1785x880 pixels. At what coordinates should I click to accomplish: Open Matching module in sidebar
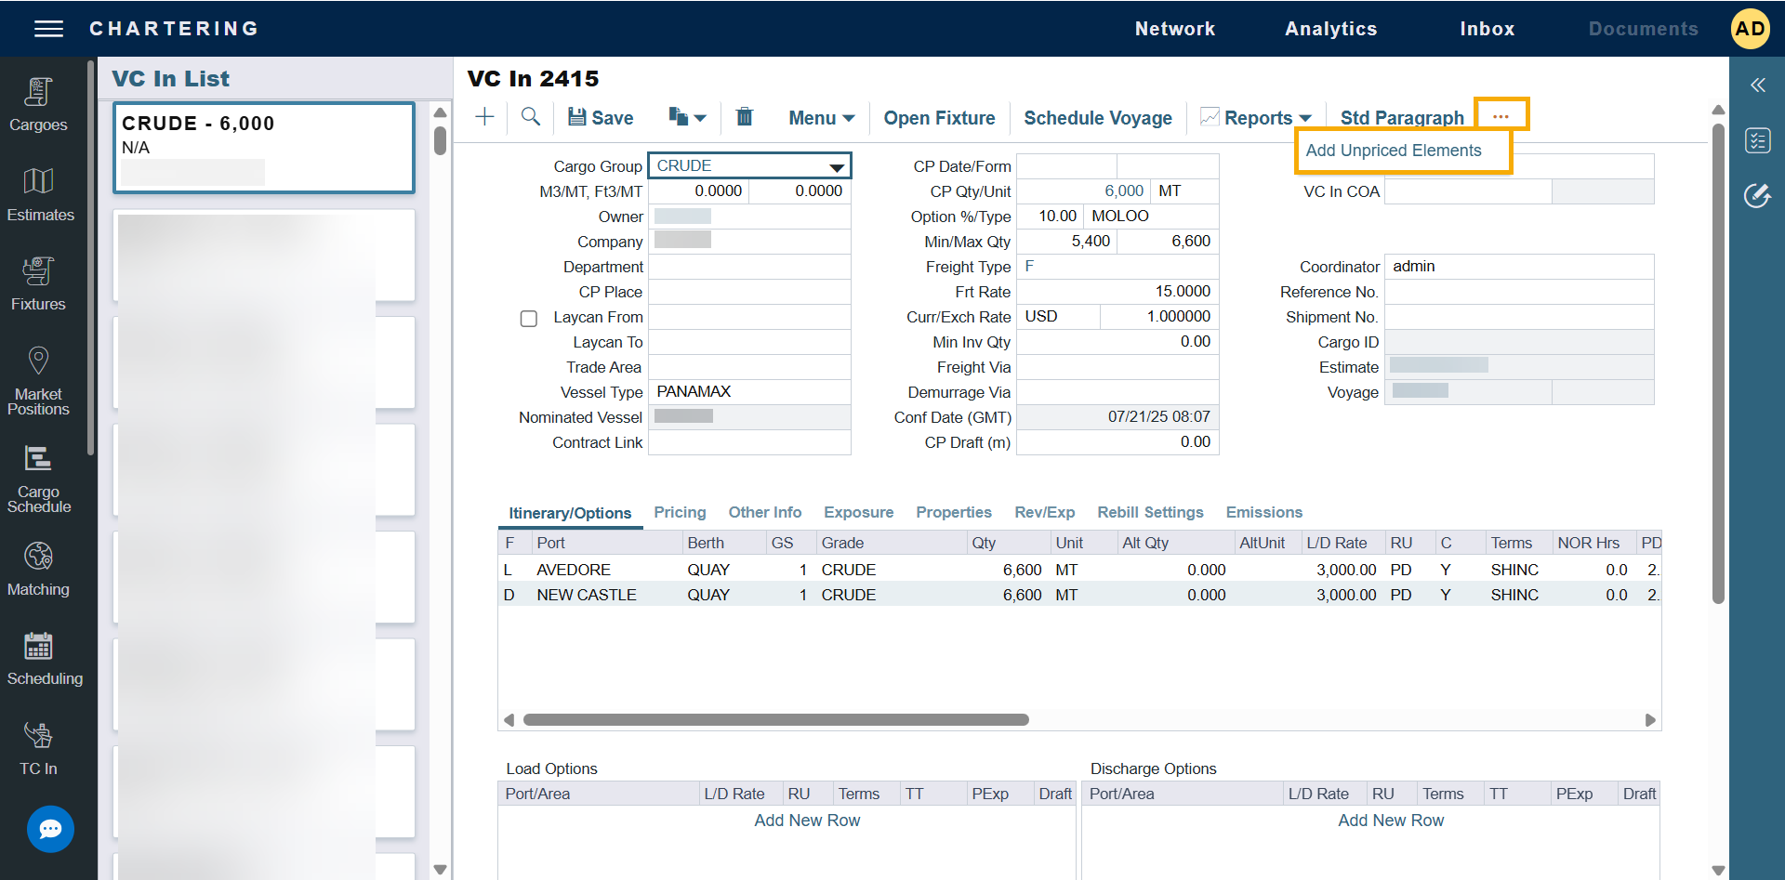click(x=38, y=569)
